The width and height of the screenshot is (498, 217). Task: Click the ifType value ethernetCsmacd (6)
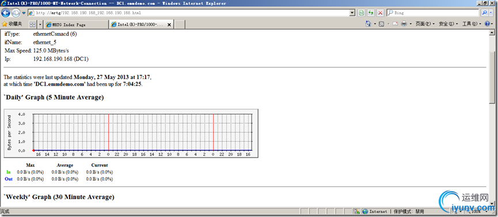click(x=55, y=34)
